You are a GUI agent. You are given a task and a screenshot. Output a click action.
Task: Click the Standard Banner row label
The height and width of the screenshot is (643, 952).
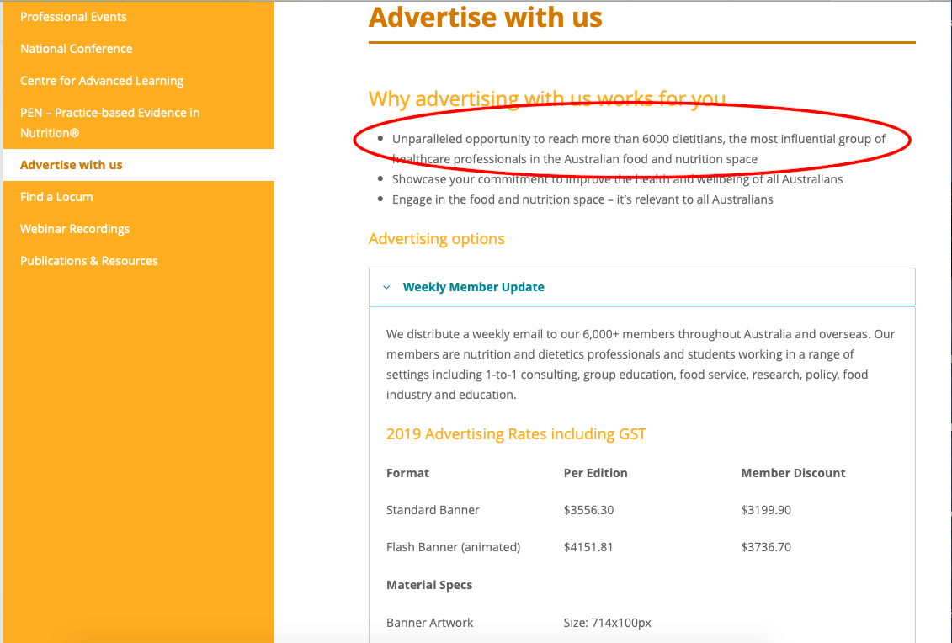click(433, 510)
